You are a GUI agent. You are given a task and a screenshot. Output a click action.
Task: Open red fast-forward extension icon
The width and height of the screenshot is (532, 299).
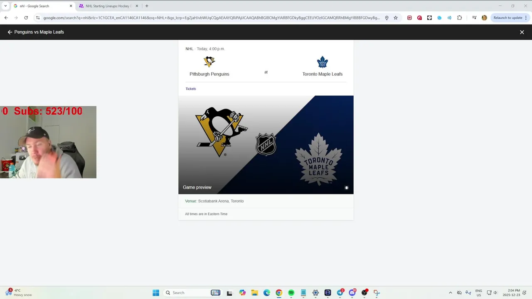coord(409,18)
